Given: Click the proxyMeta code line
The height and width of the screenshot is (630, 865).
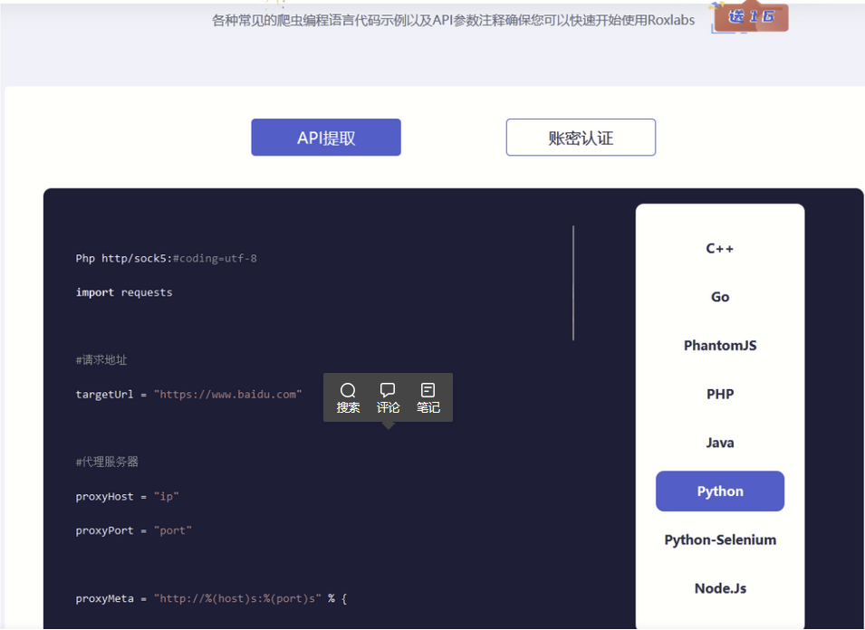Looking at the screenshot, I should click(x=211, y=598).
